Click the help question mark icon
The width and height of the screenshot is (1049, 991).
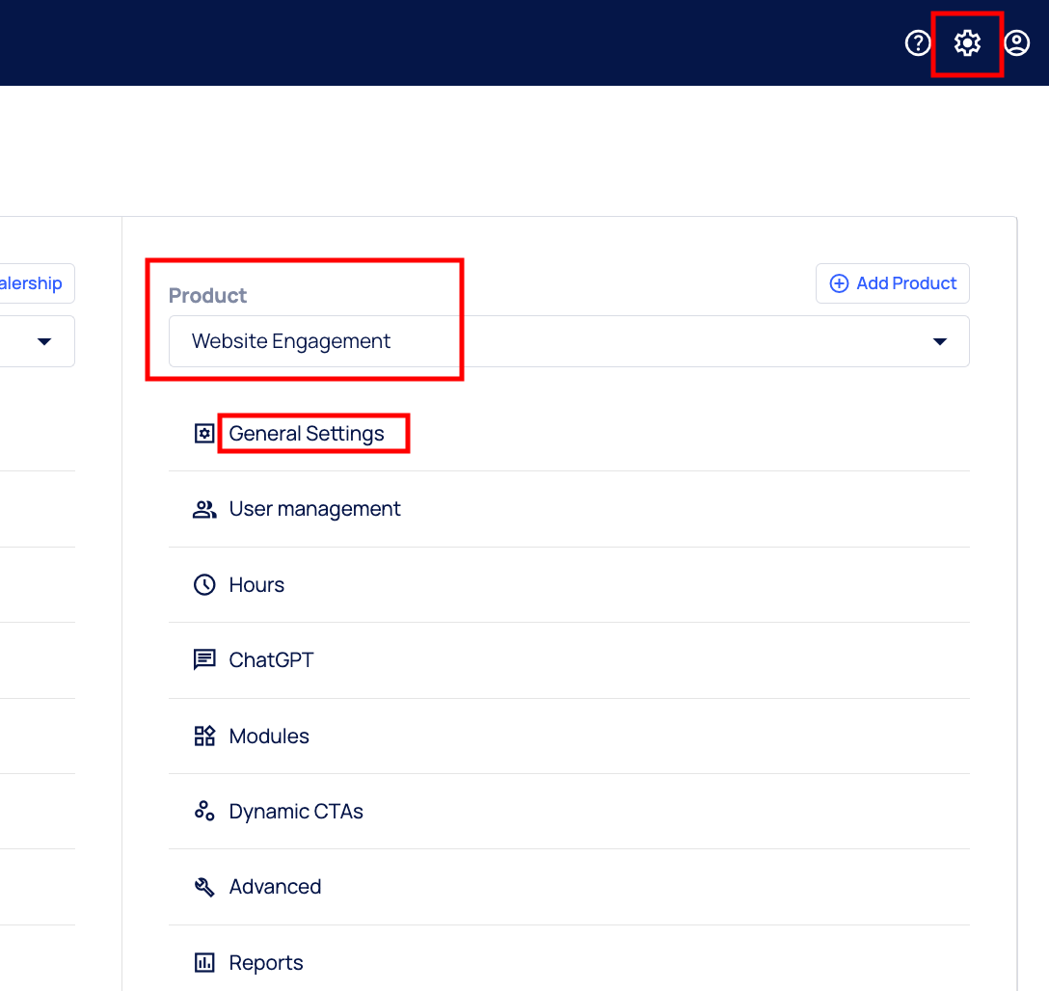pos(918,42)
